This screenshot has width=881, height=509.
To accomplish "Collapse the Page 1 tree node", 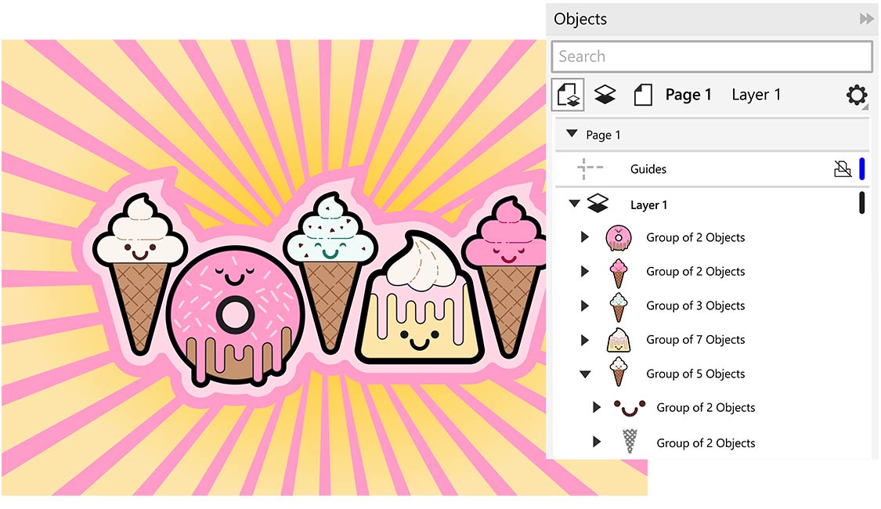I will pos(571,133).
